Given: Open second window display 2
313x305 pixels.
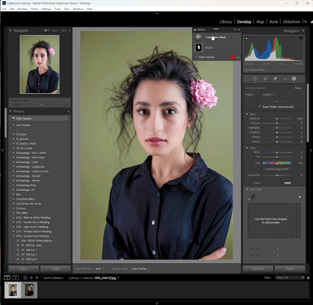Looking at the screenshot, I should click(x=16, y=278).
